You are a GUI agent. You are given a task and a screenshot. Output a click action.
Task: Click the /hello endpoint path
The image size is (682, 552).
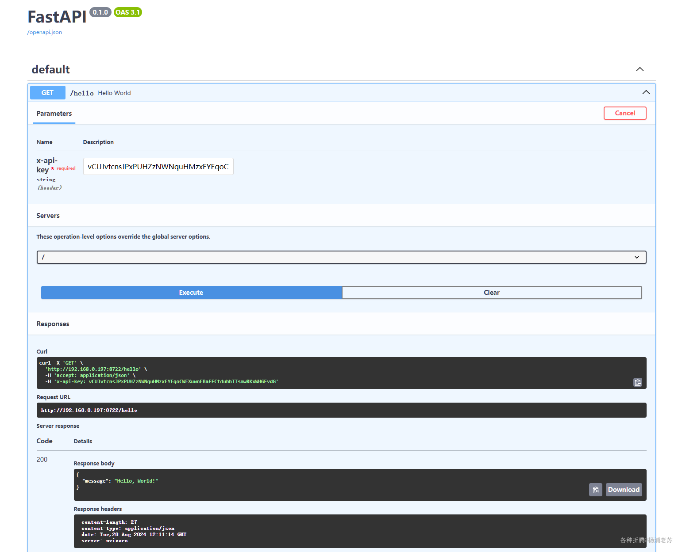click(x=82, y=93)
